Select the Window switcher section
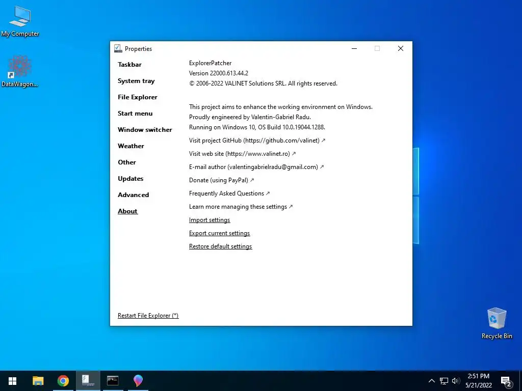The width and height of the screenshot is (522, 391). coord(145,130)
